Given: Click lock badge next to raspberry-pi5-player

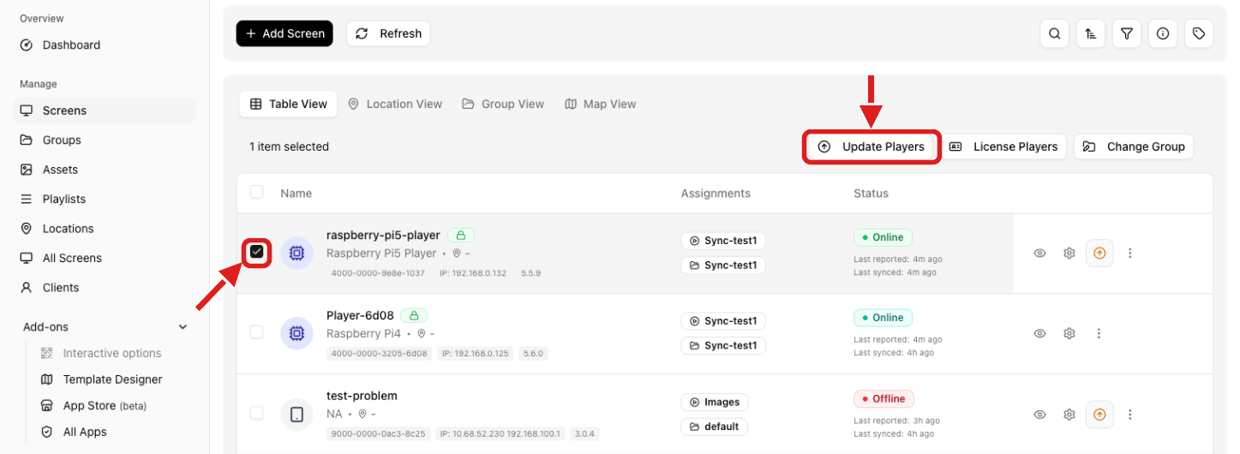Looking at the screenshot, I should pyautogui.click(x=460, y=235).
